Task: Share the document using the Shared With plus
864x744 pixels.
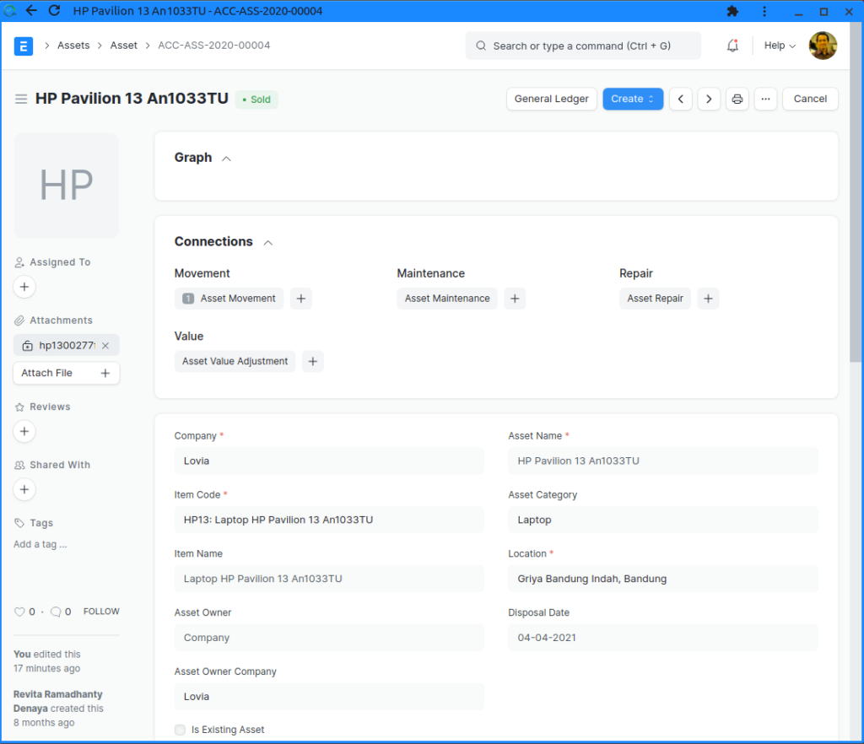Action: coord(24,489)
